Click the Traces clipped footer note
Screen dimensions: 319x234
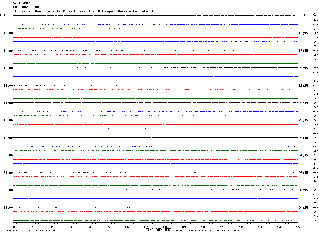[x=207, y=231]
